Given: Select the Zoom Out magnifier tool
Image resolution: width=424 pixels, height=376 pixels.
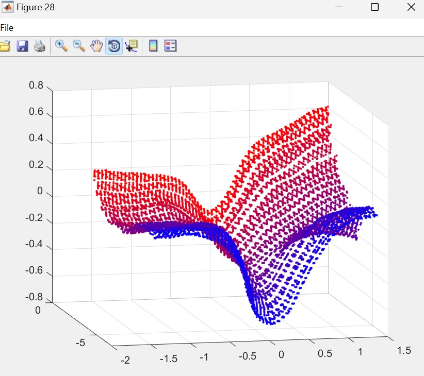Looking at the screenshot, I should point(79,46).
